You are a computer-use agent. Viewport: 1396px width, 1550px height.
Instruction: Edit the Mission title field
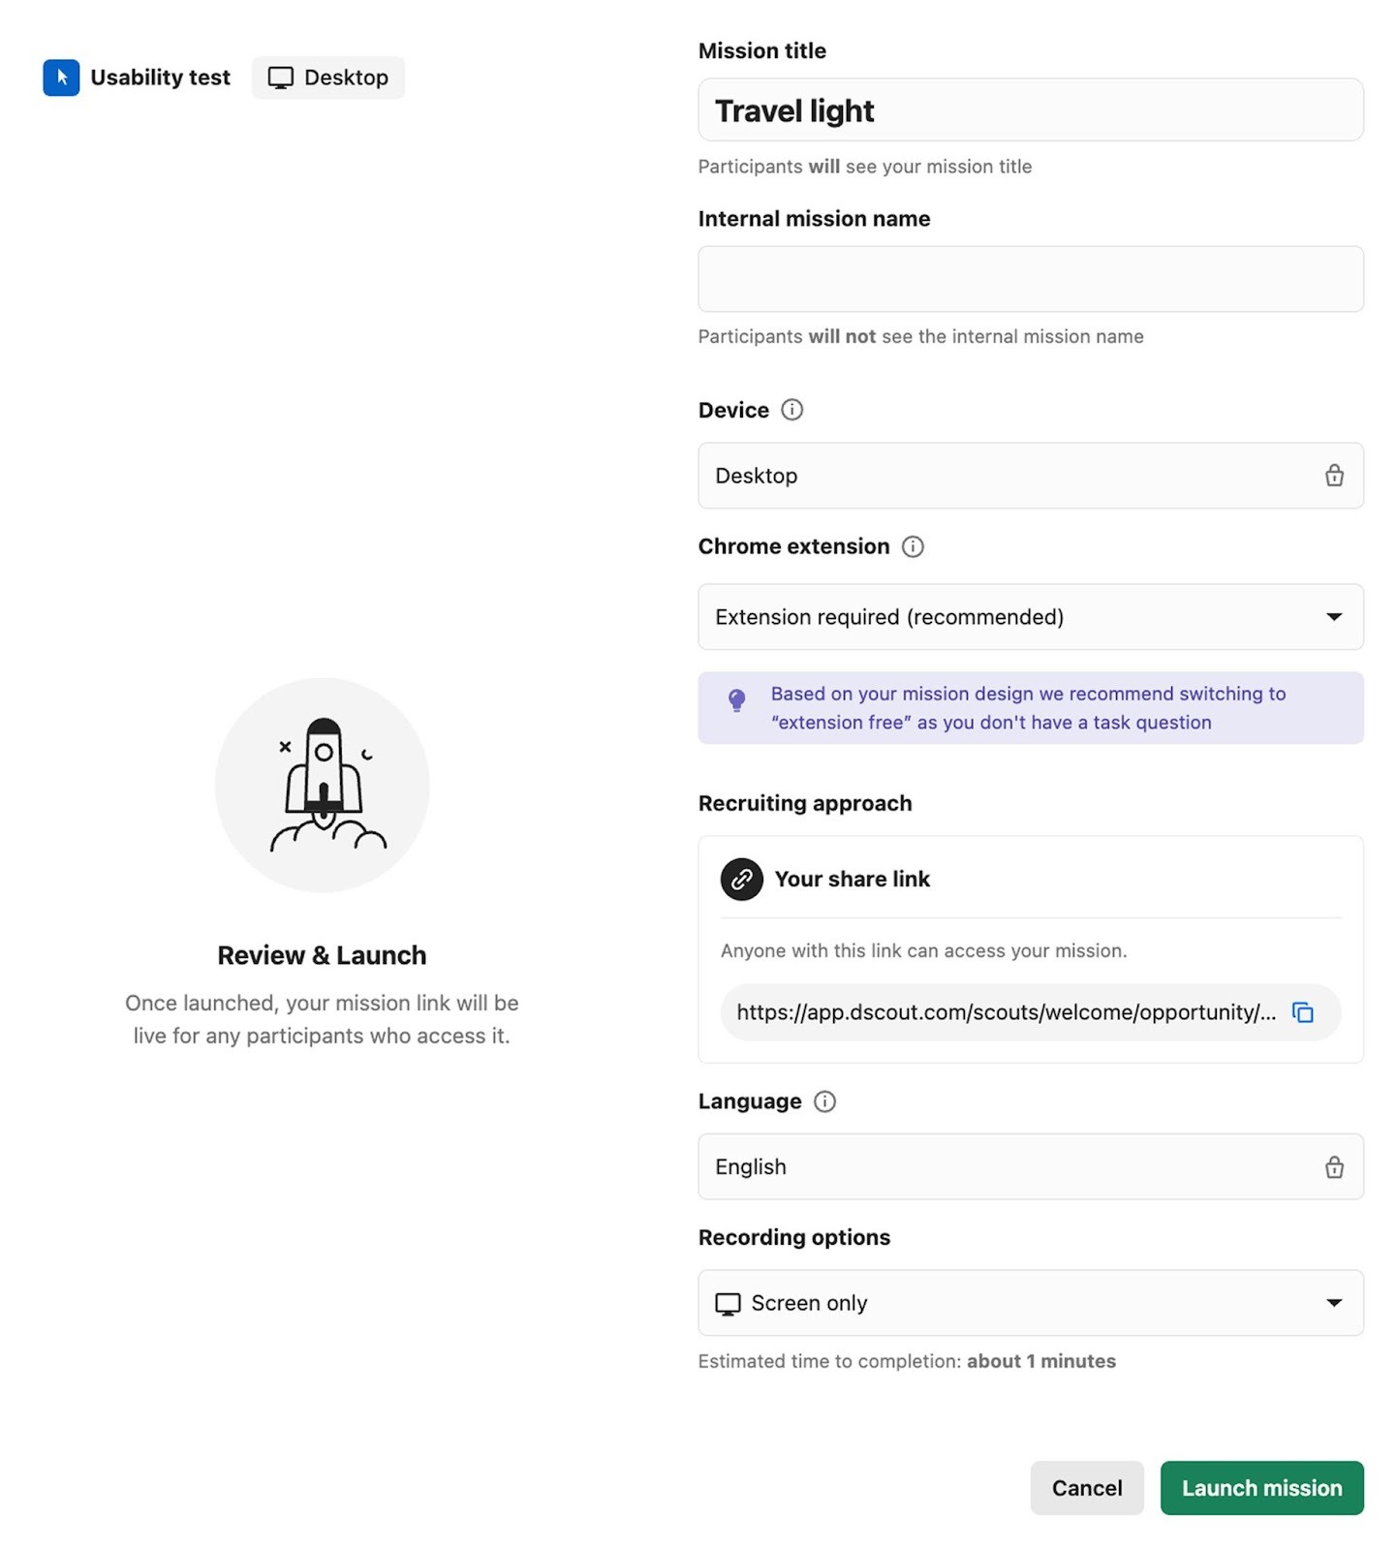pyautogui.click(x=1030, y=110)
